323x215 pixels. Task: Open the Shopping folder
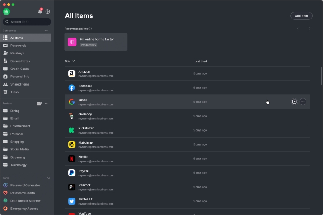click(26, 142)
